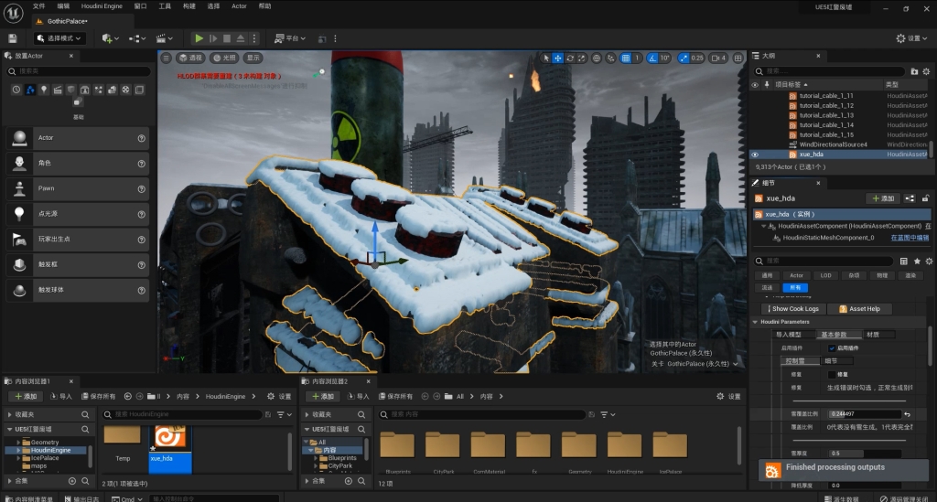The height and width of the screenshot is (502, 937).
Task: Toggle rotation angle snapping in viewport toolbar
Action: (652, 58)
